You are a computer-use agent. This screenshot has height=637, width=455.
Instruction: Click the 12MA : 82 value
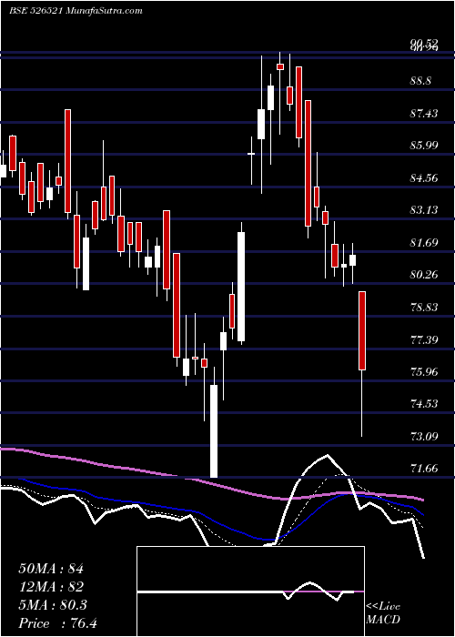pos(51,587)
